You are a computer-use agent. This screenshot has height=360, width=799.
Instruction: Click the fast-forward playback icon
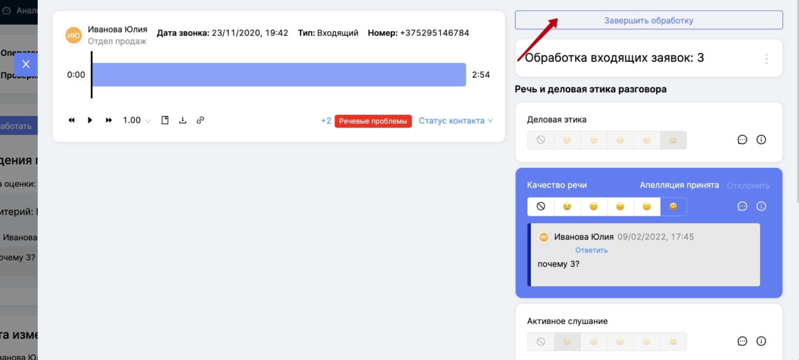(x=109, y=120)
